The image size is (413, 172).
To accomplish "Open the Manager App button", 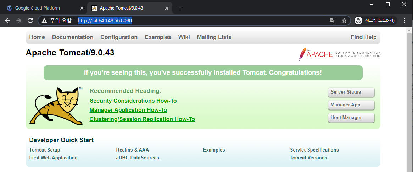I will point(351,105).
